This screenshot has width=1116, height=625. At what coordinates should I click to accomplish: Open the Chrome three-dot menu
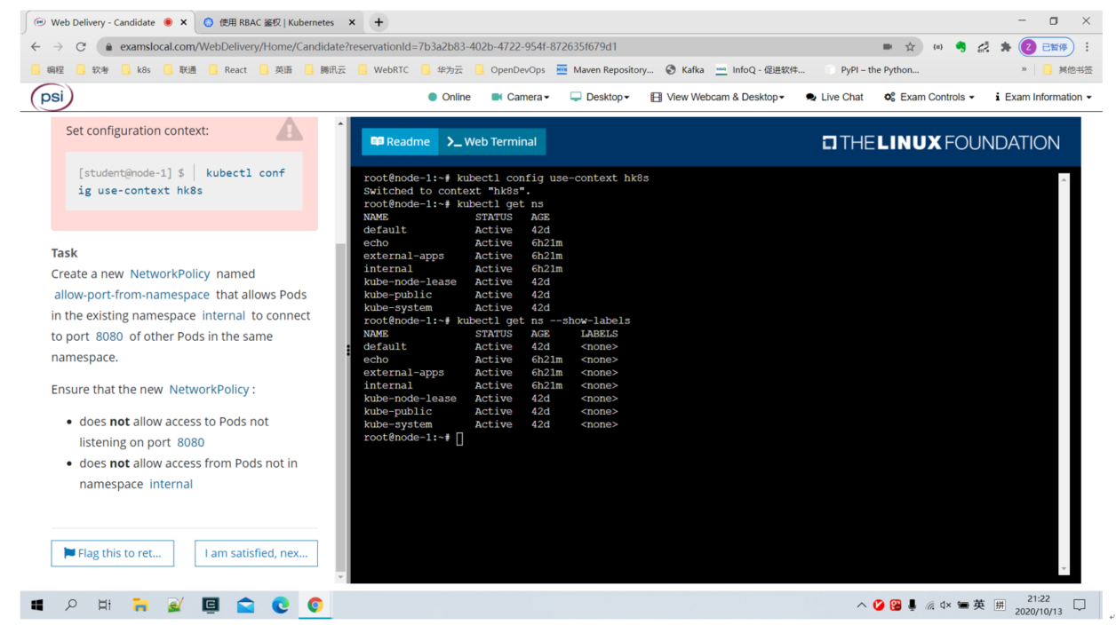(x=1087, y=46)
